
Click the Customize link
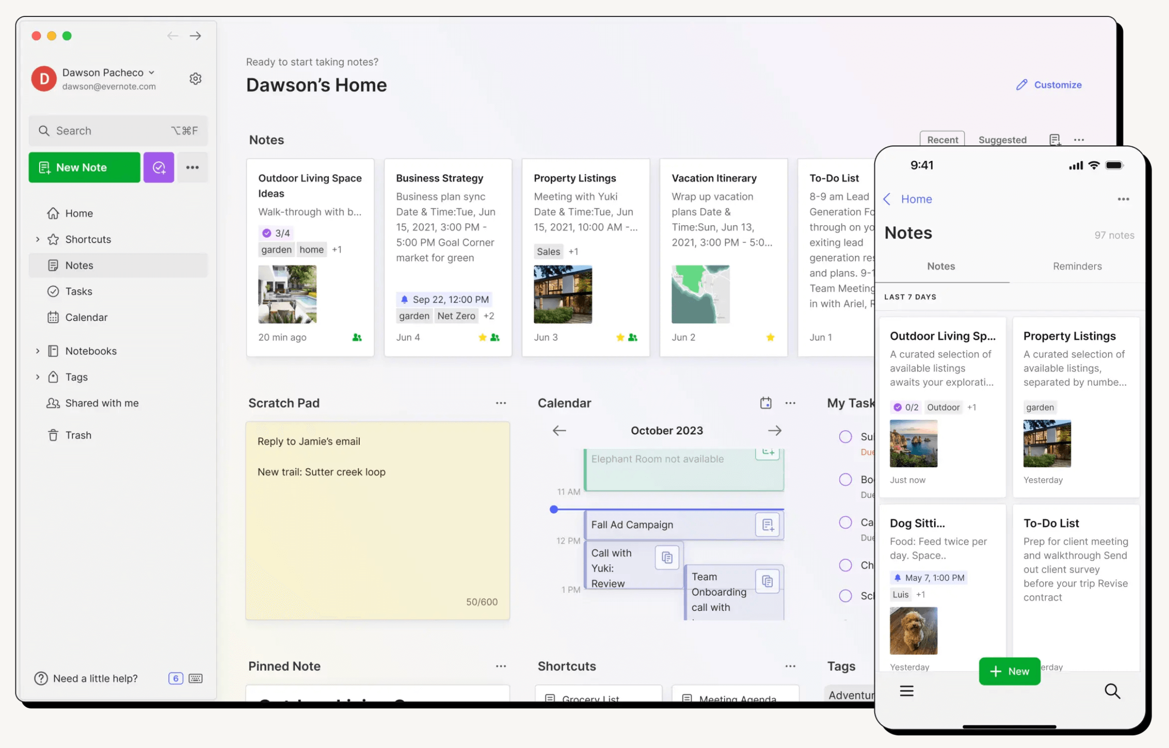tap(1057, 85)
